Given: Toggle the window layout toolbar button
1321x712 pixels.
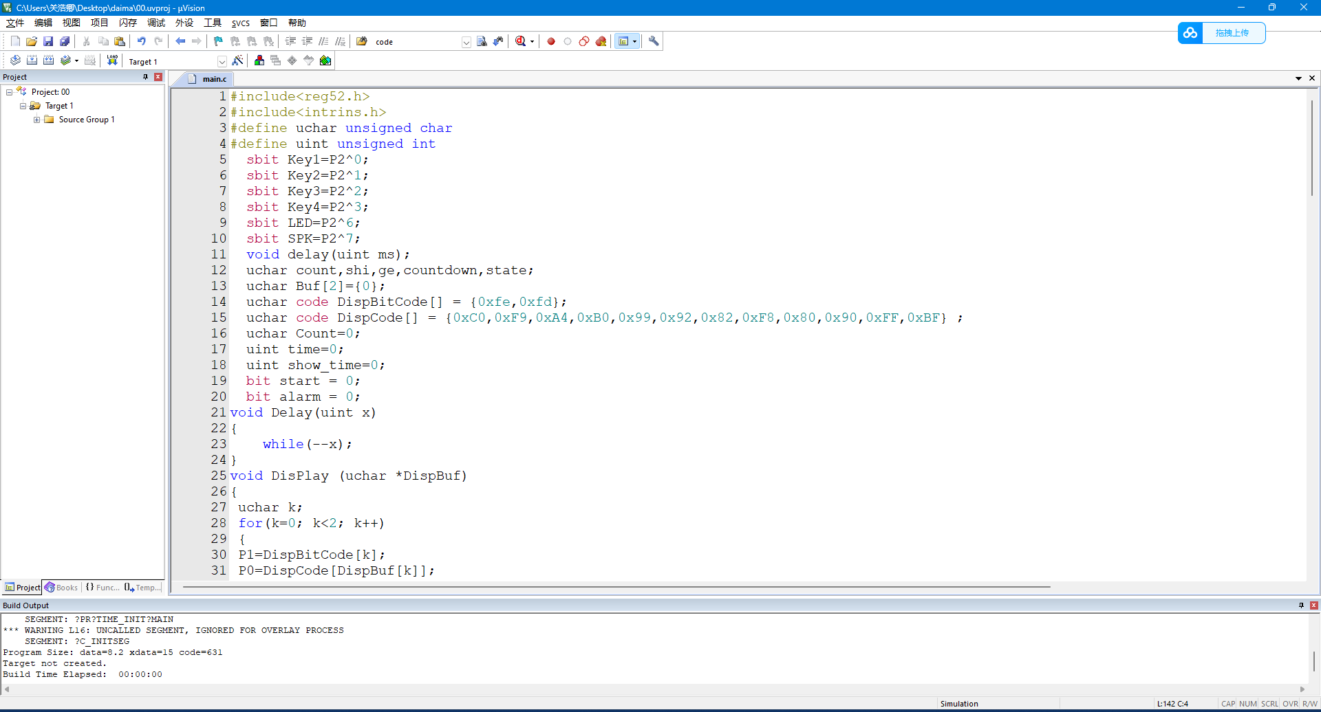Looking at the screenshot, I should point(623,41).
